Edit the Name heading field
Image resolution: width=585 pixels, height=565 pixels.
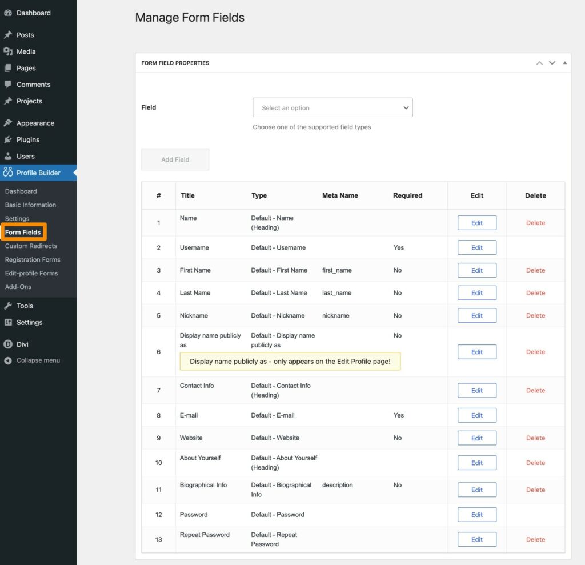click(477, 223)
